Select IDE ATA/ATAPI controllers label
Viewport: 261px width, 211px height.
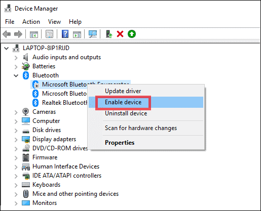click(x=67, y=176)
